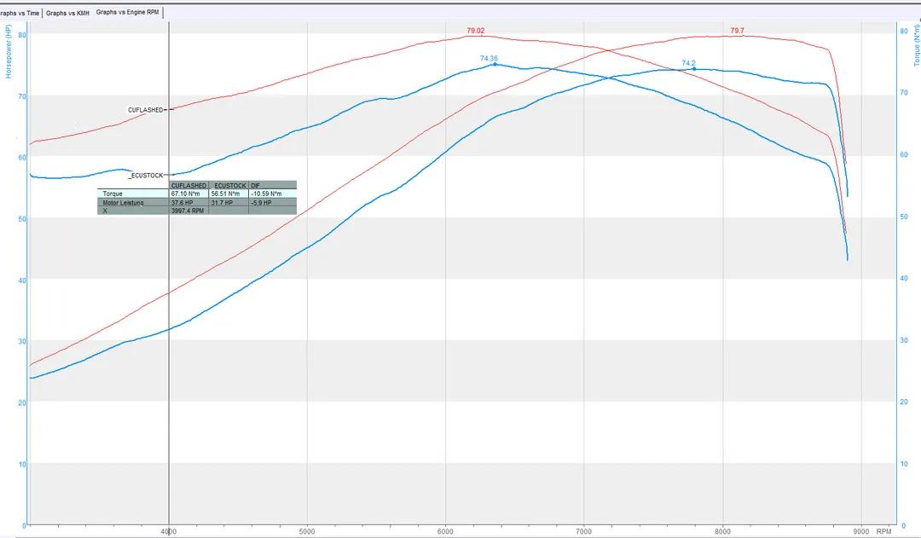Viewport: 921px width, 538px height.
Task: Click the ECUSTOCK column header in table
Action: 229,185
